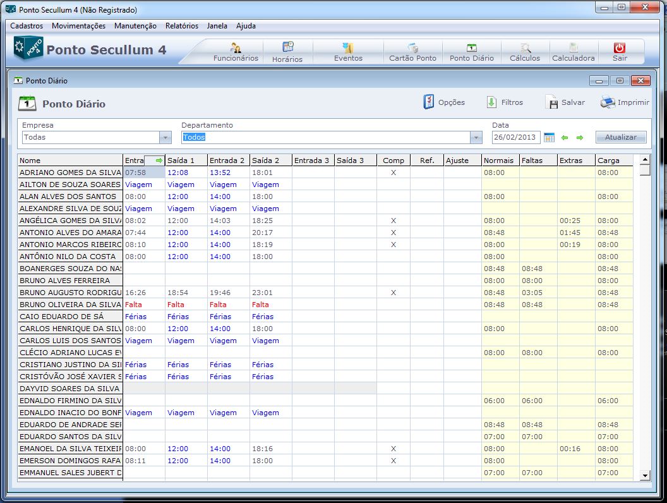The image size is (667, 503).
Task: Select the row ADRIANO GOMES DA SILVA
Action: coord(70,173)
